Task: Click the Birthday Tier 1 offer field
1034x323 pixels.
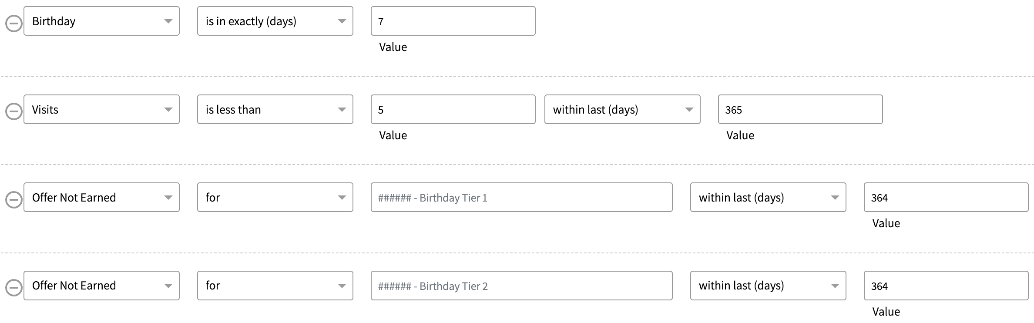Action: click(521, 198)
